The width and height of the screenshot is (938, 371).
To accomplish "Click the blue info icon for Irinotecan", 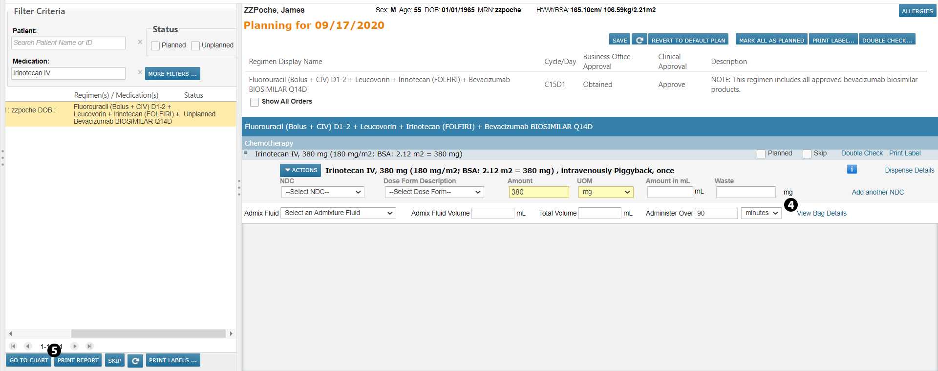I will point(852,169).
